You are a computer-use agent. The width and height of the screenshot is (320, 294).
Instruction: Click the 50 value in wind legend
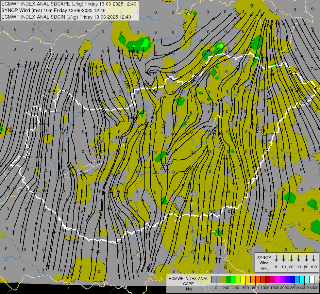point(306,267)
